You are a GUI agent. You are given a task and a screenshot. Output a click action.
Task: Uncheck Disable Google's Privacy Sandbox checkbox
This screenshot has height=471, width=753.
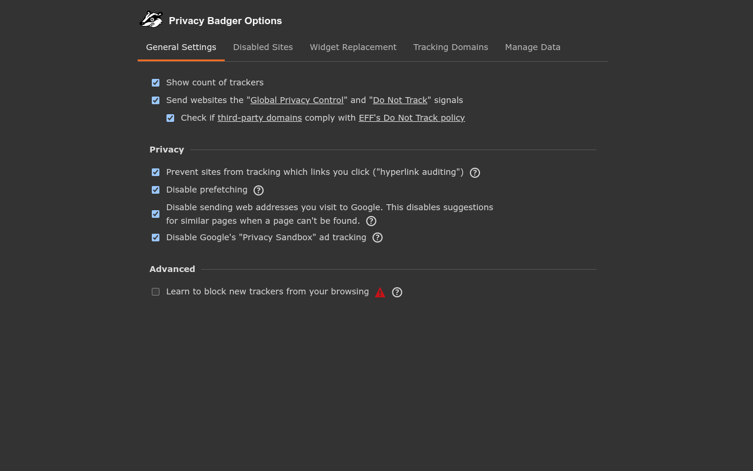pos(155,238)
